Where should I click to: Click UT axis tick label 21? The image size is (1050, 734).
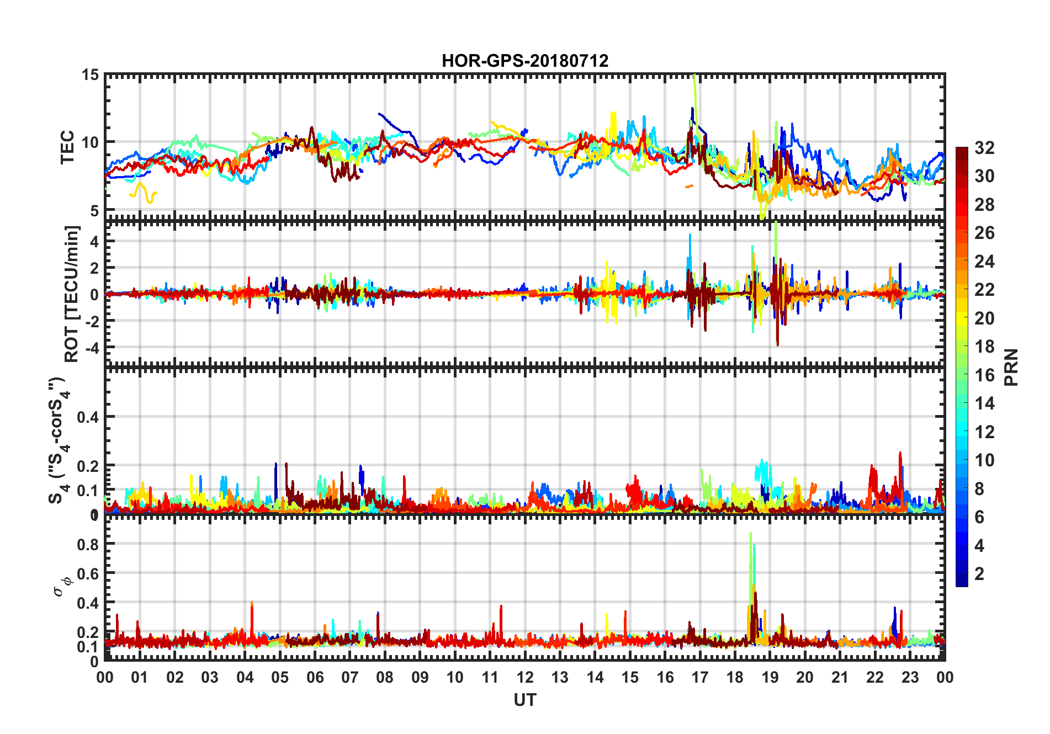(x=840, y=678)
